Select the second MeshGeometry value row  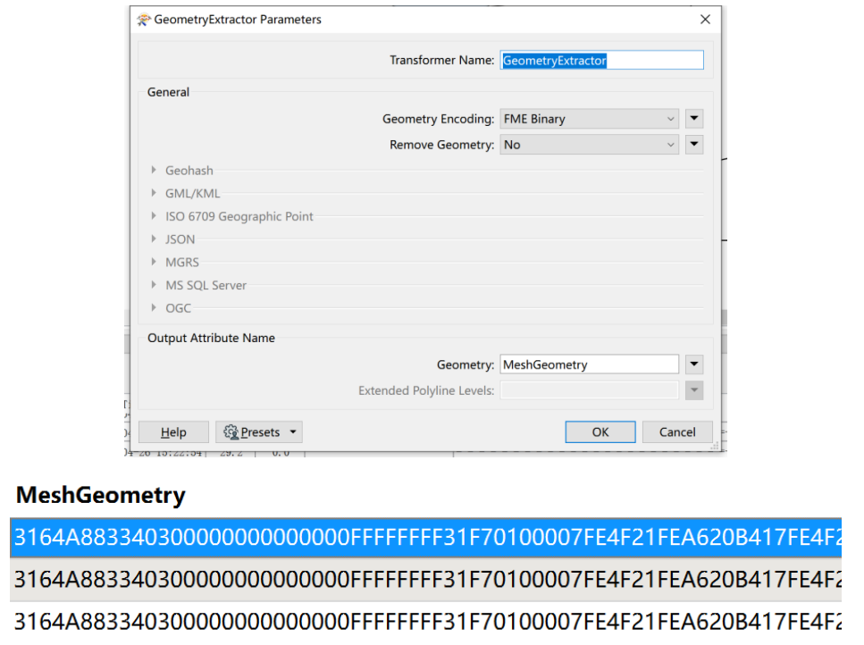(426, 580)
